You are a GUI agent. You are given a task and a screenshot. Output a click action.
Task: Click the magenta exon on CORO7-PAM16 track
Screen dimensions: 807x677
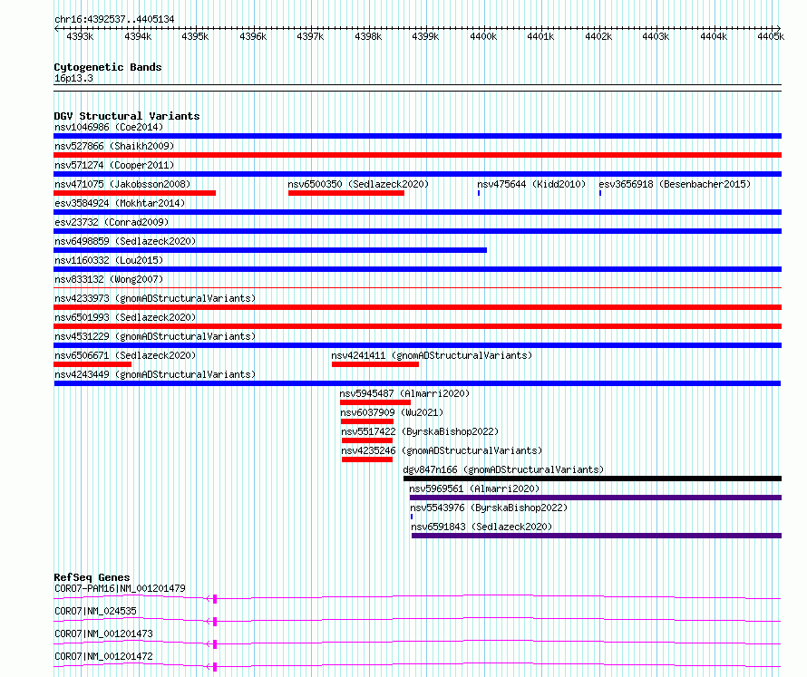tap(215, 599)
